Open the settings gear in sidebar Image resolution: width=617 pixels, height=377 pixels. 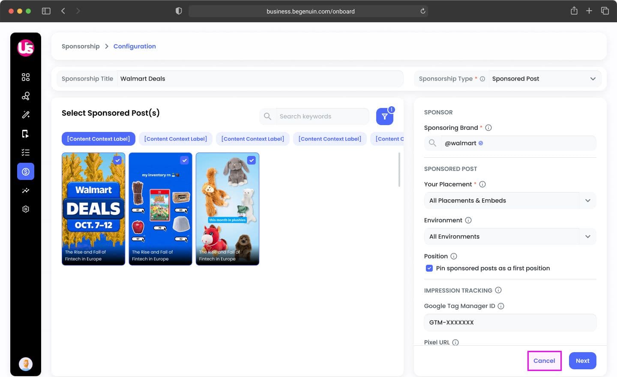click(26, 209)
